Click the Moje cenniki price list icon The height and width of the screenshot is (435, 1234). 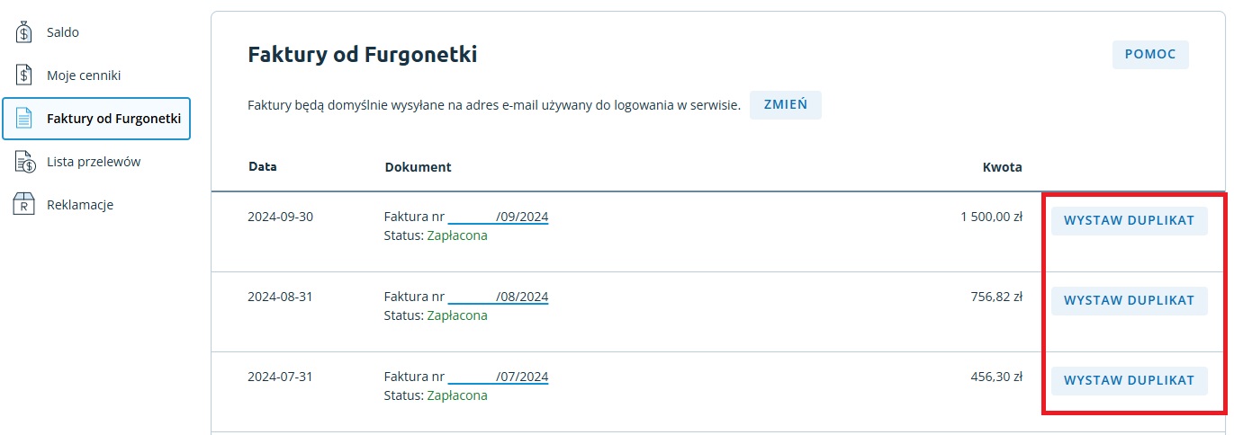coord(24,75)
